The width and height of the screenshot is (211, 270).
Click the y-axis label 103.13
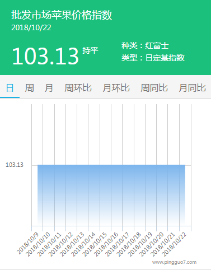[15, 165]
